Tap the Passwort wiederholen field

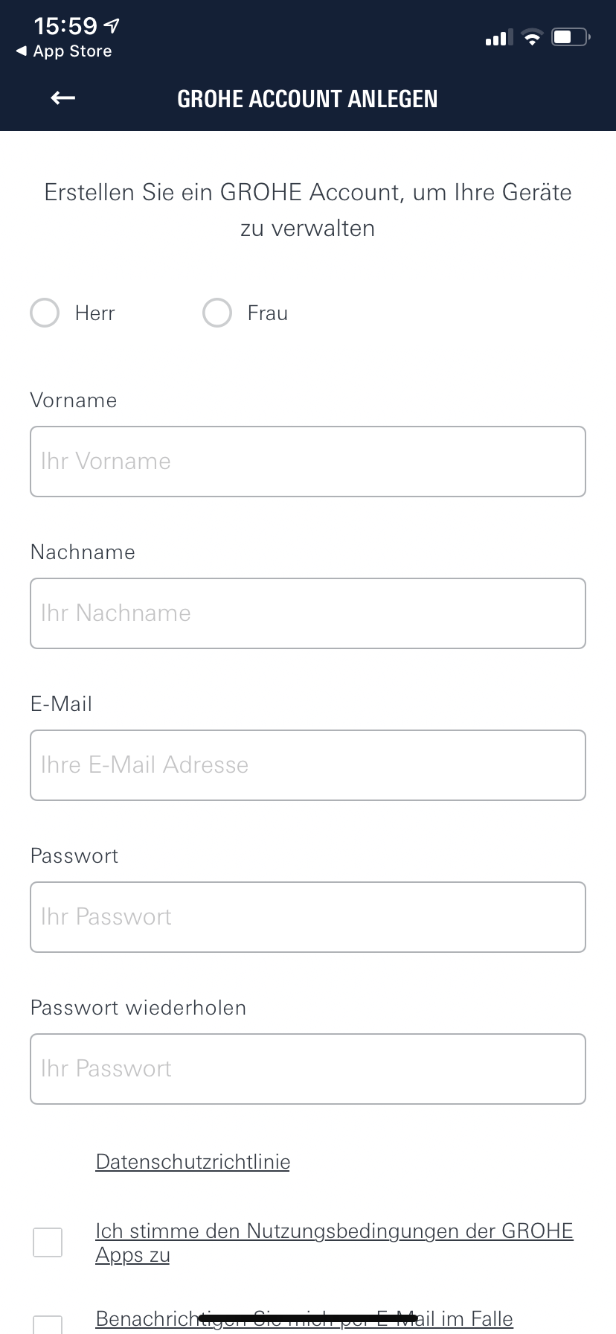[x=308, y=1069]
